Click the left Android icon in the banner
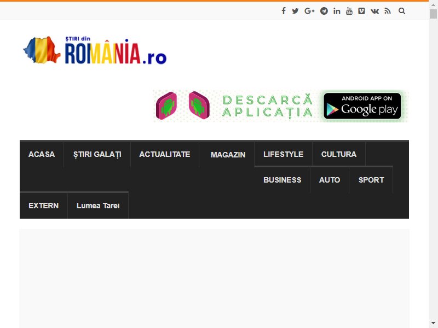Viewport: 438px width, 328px height. pos(166,106)
